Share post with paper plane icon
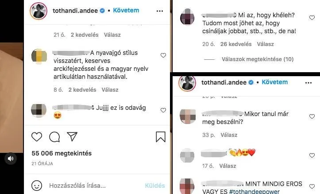The image size is (320, 194). (x=72, y=136)
